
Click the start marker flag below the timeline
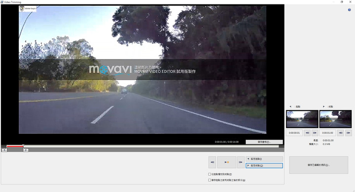[4, 150]
